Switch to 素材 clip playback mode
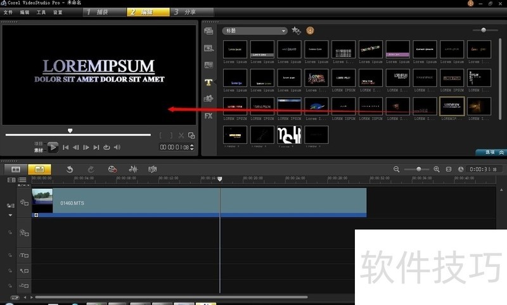507x305 pixels. (x=39, y=150)
